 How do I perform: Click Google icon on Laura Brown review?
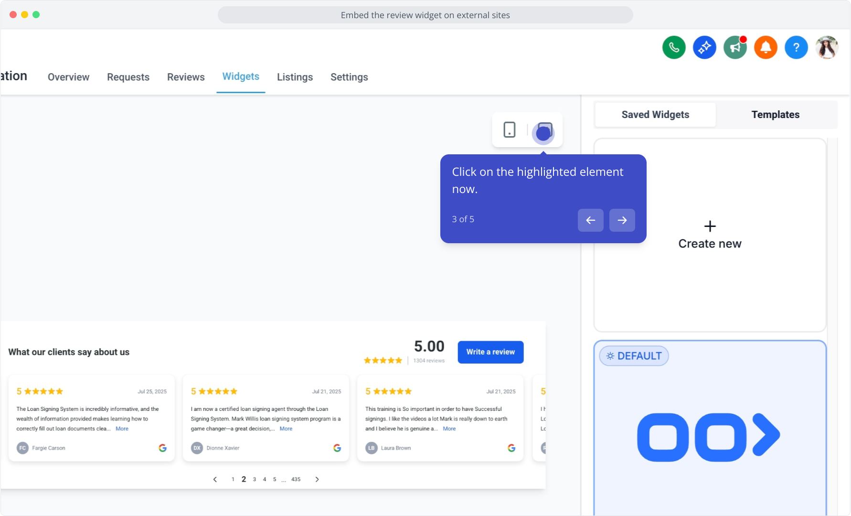point(511,448)
